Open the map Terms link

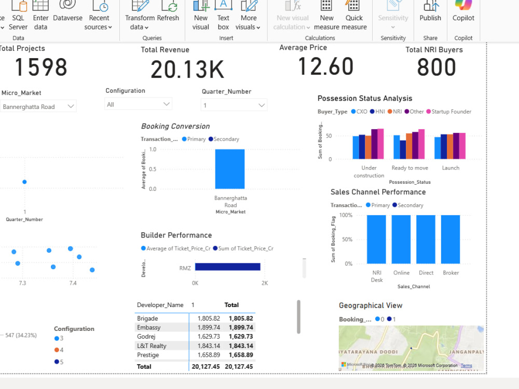467,366
